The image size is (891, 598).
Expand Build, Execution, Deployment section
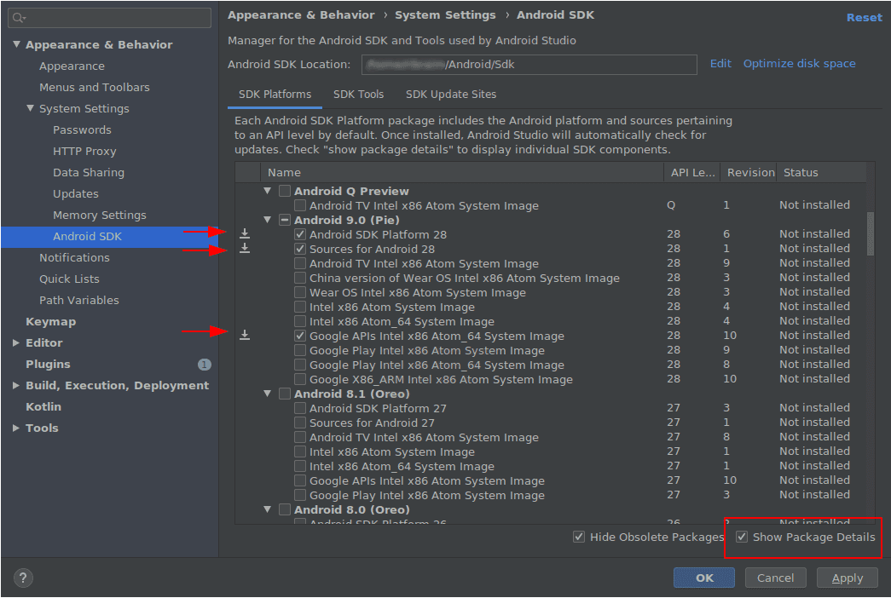click(16, 386)
